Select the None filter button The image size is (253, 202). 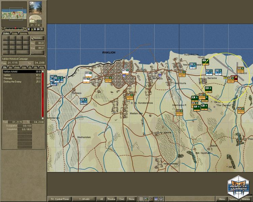click(132, 199)
